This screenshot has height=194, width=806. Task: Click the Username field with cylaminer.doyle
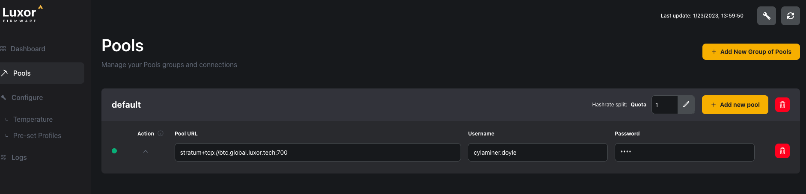(538, 152)
